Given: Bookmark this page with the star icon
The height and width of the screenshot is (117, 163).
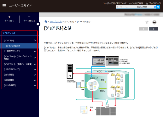Looking at the screenshot, I should tap(147, 22).
